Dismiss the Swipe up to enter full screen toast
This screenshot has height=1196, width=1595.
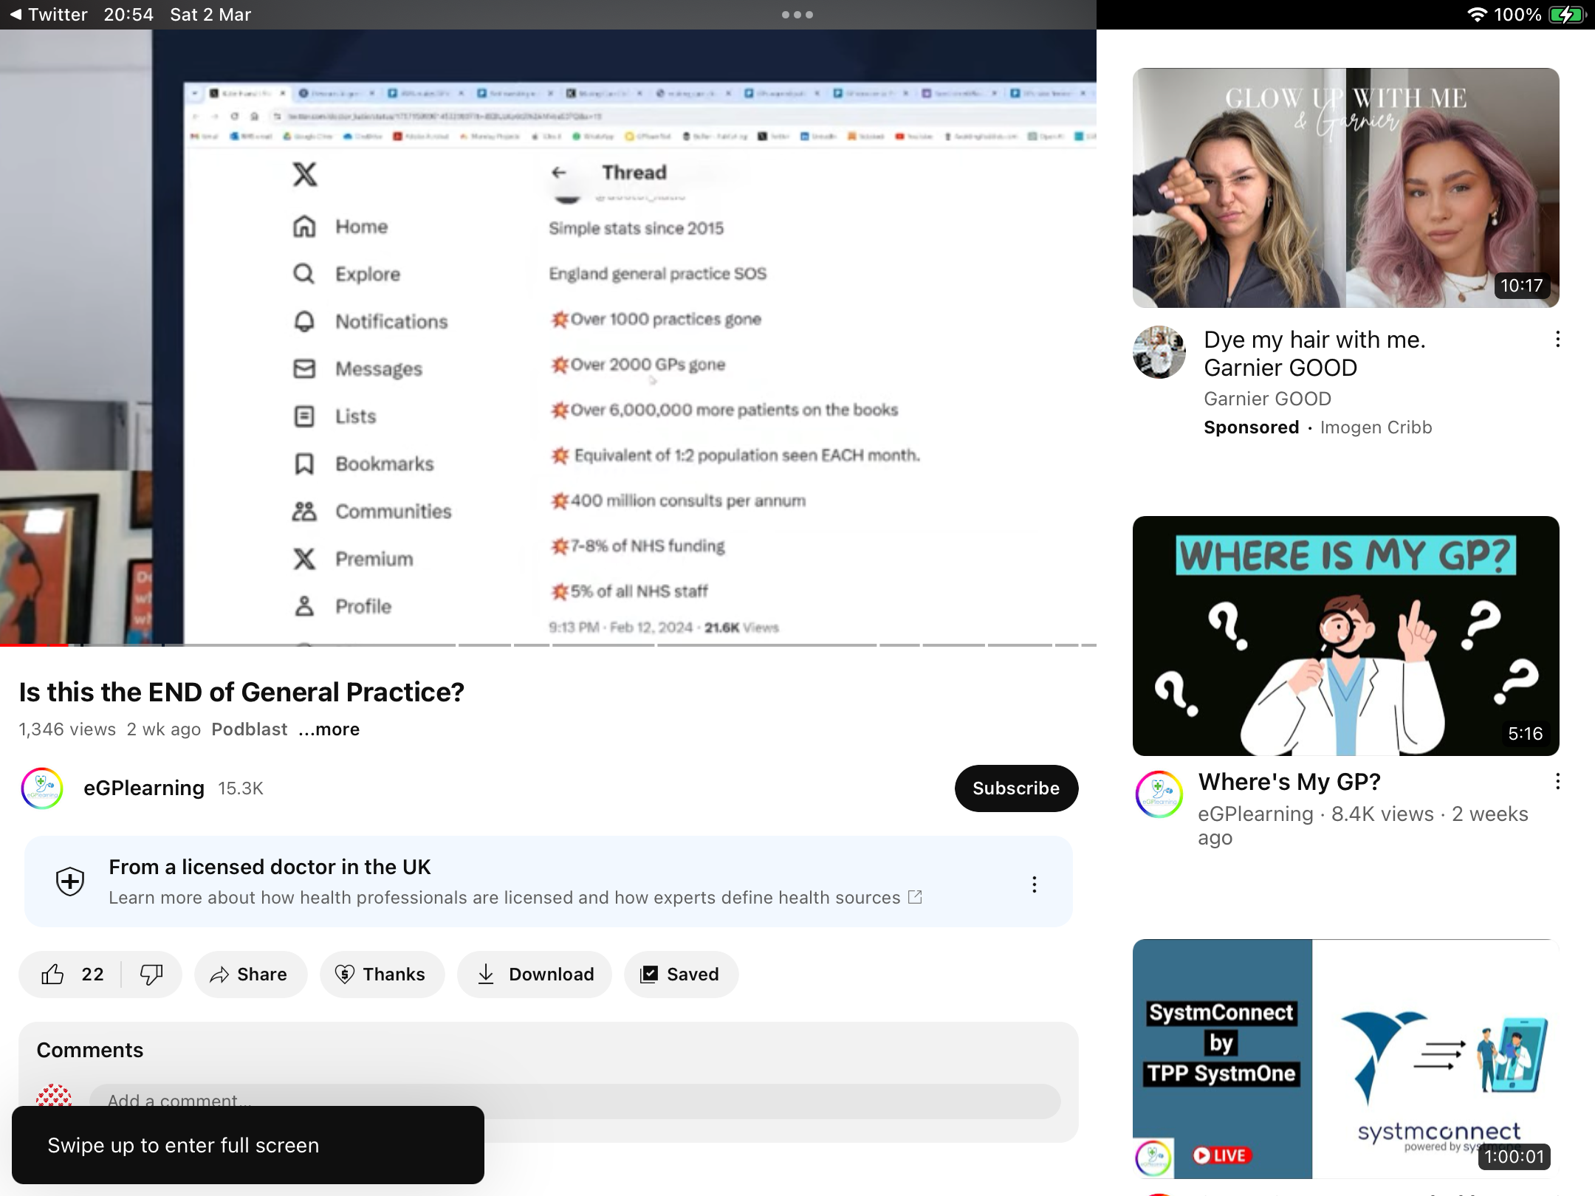(248, 1145)
